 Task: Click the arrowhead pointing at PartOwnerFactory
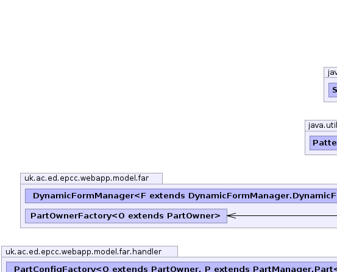click(232, 215)
